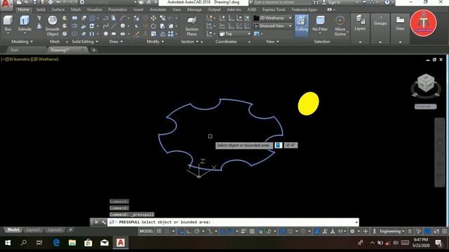
Task: Select the Line tool in Draw panel
Action: (x=114, y=26)
